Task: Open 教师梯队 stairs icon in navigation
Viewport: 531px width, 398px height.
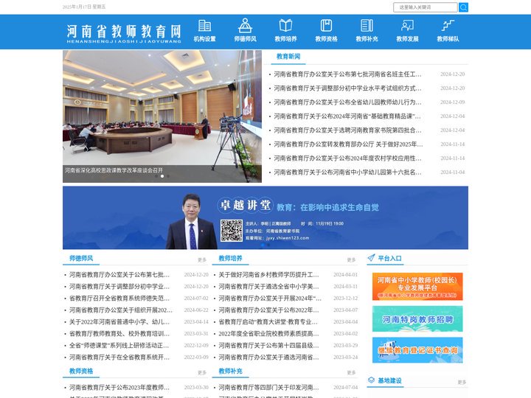Action: (x=448, y=25)
